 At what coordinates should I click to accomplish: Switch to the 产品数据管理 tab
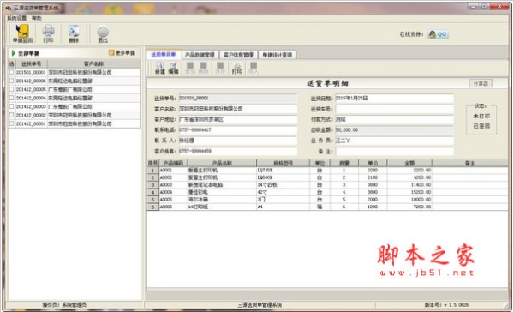[x=200, y=55]
